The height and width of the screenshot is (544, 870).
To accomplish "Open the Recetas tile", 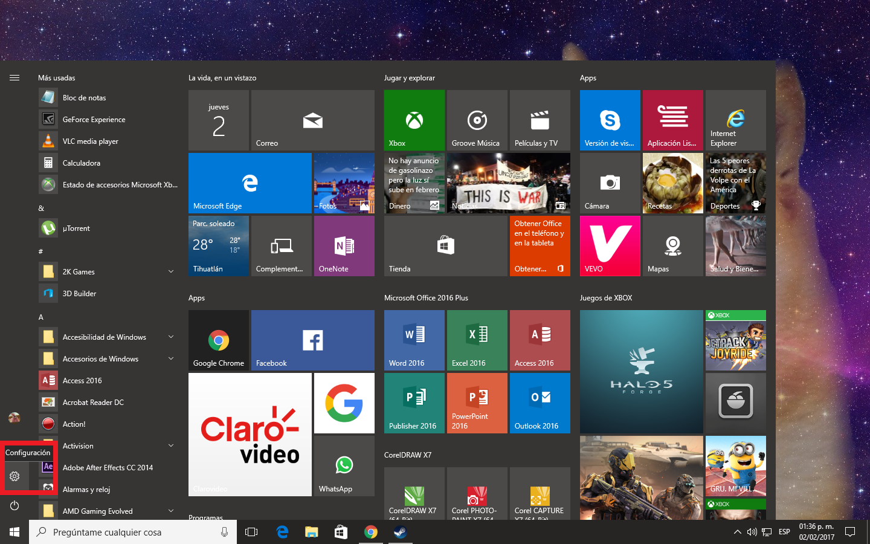I will (673, 183).
